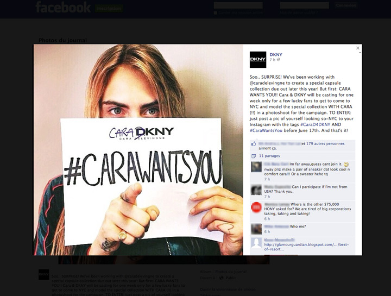Viewport: 391px width, 296px height.
Task: Click the thumbs-up like icon
Action: [254, 143]
